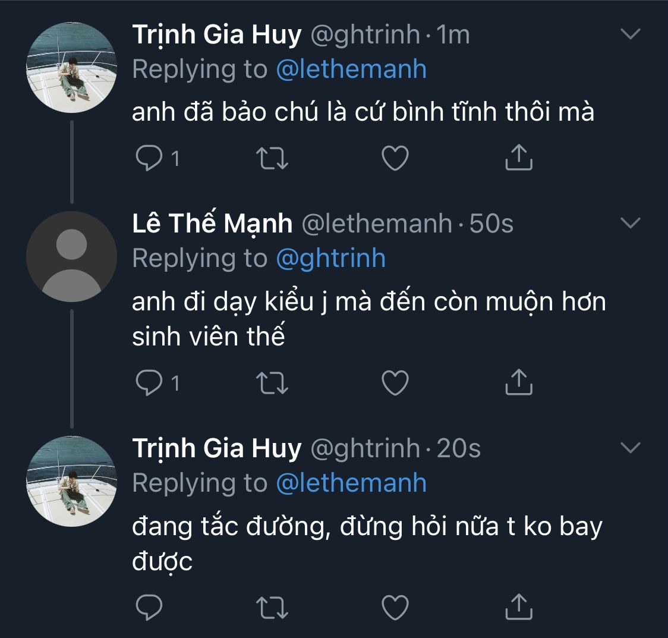Retweet Lê Thế Mạnh's tweet
Viewport: 668px width, 638px height.
(272, 382)
